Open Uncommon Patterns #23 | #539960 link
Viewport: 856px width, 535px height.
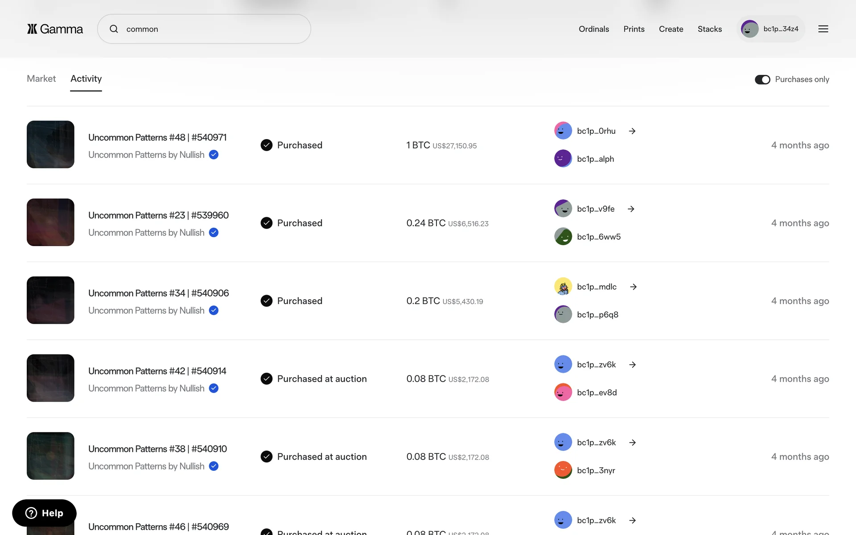158,215
